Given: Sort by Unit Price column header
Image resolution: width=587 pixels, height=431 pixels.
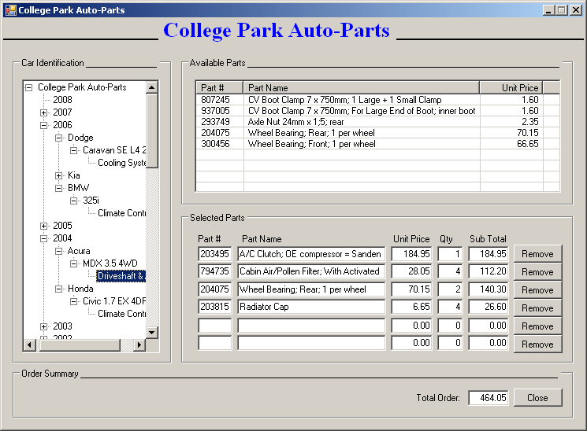Looking at the screenshot, I should (x=511, y=88).
